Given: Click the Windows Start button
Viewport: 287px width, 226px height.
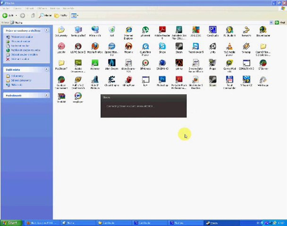Looking at the screenshot, I should tap(11, 223).
